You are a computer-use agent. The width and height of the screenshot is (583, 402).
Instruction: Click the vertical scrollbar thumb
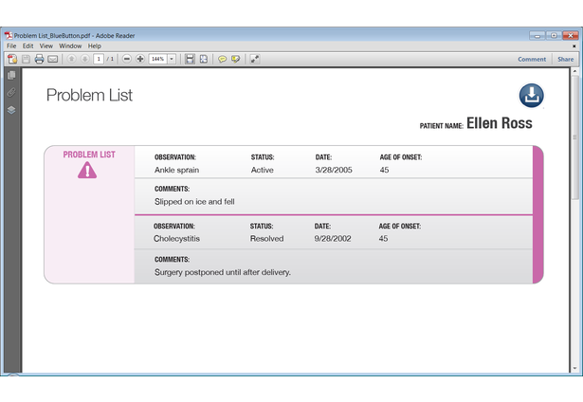coord(574,137)
